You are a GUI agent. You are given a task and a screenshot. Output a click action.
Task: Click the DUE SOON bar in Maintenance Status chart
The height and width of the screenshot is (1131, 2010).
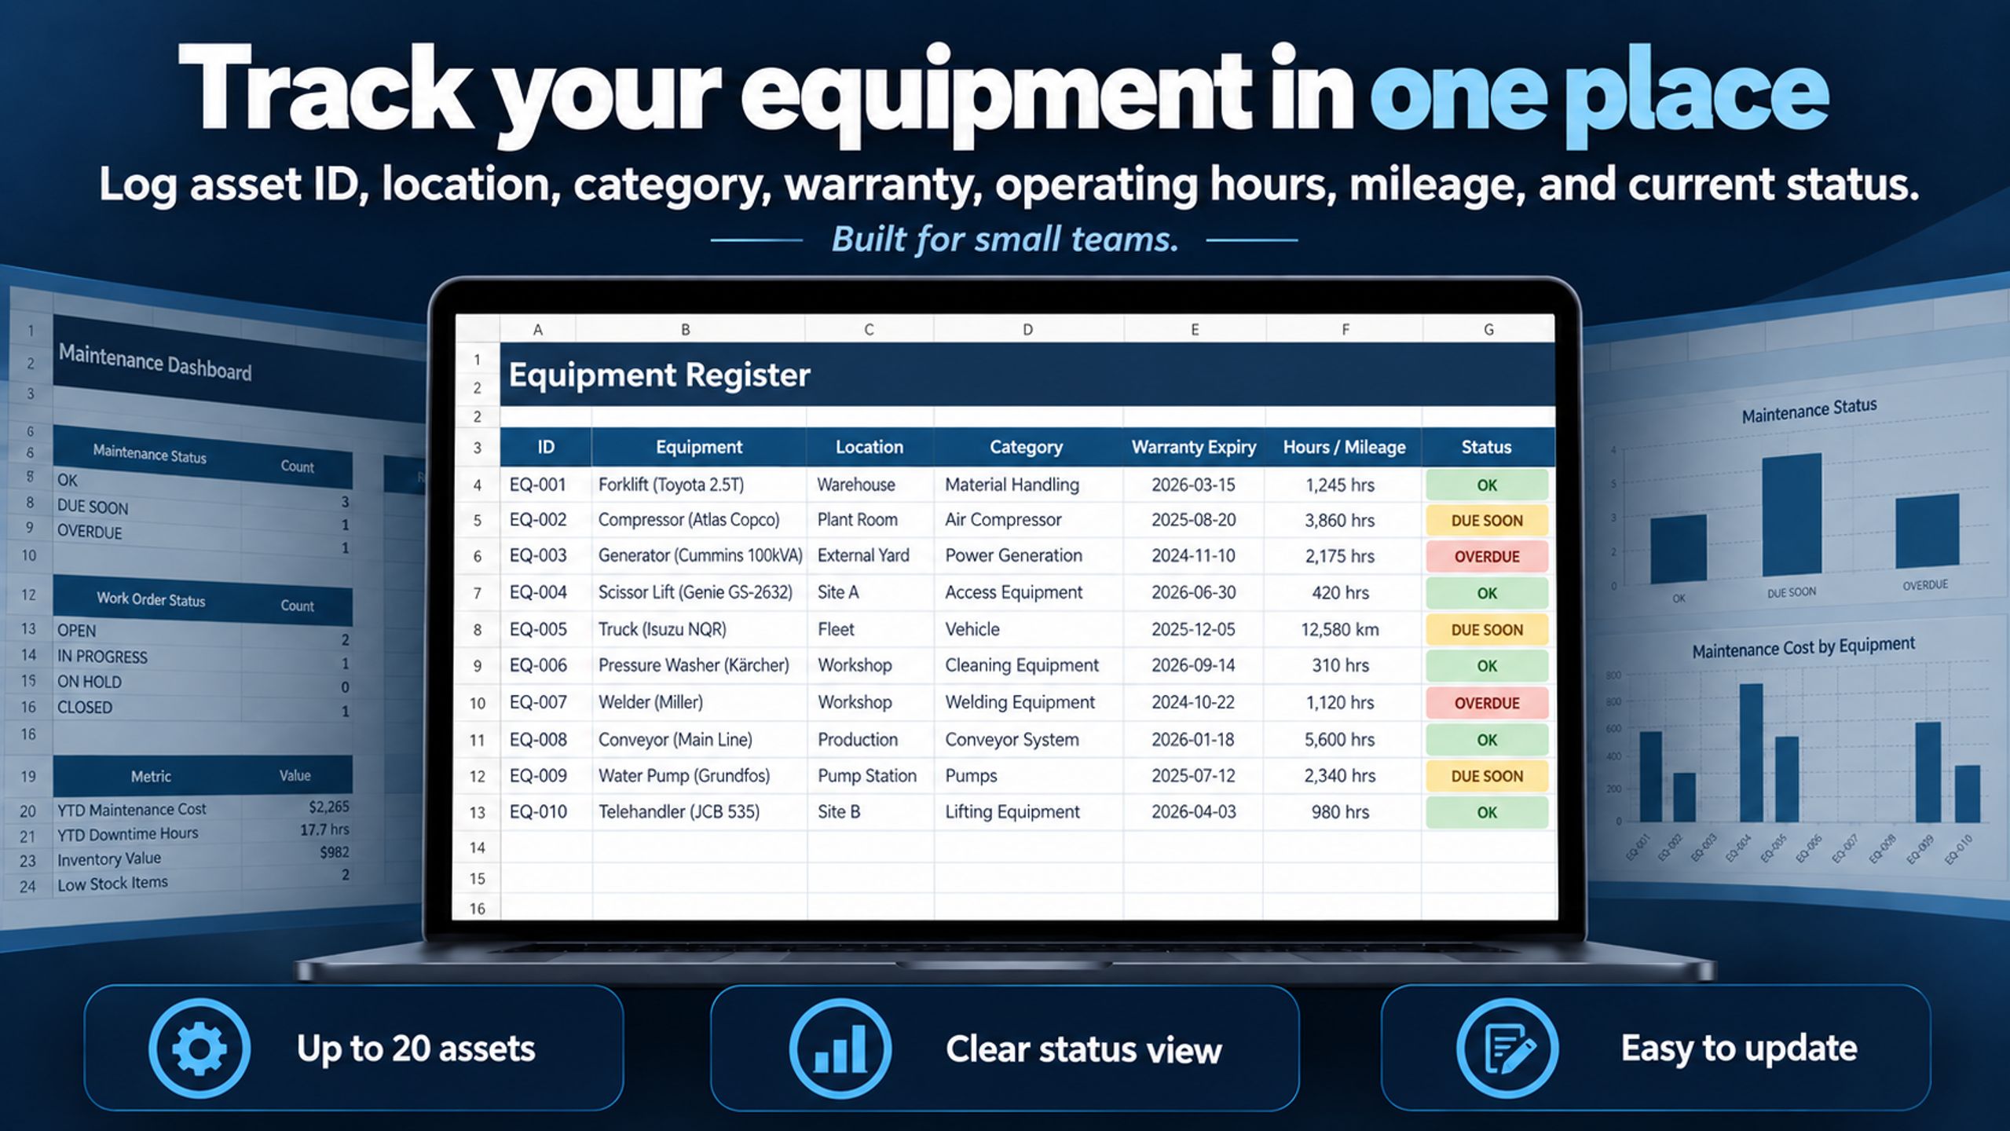pyautogui.click(x=1792, y=514)
